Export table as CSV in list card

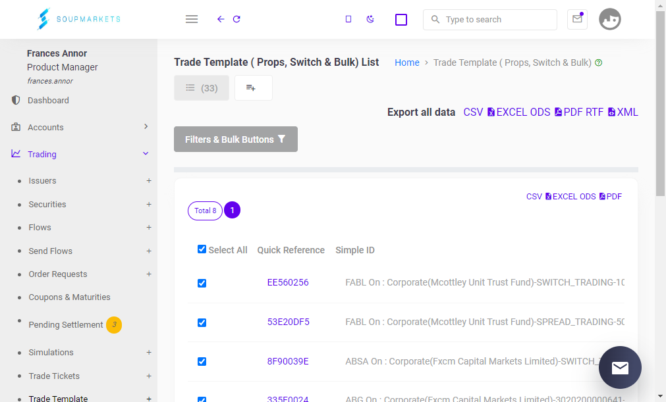pos(534,196)
